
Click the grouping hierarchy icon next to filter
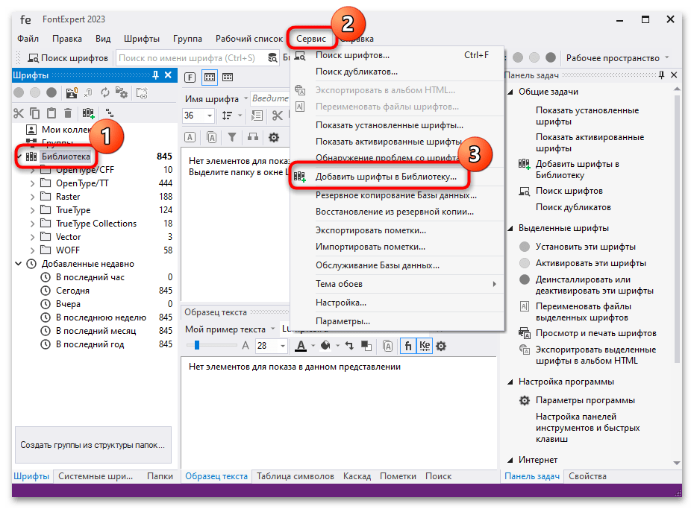point(253,137)
